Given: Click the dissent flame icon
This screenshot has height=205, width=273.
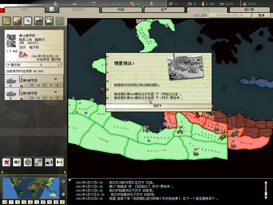Looking at the screenshot, I should 203,4.
